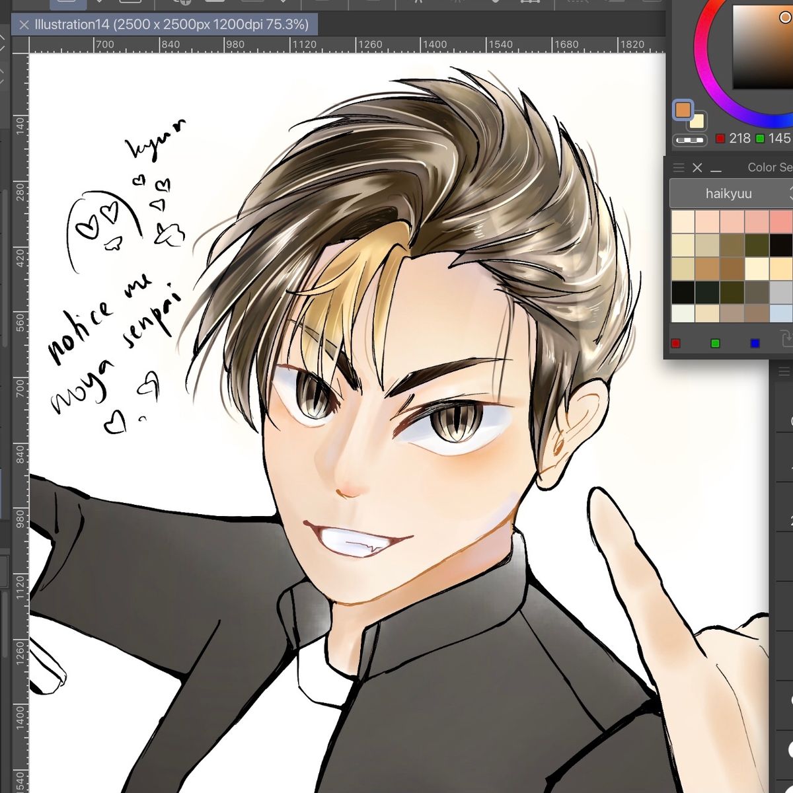Click the green square icon below the swatches

(x=715, y=343)
